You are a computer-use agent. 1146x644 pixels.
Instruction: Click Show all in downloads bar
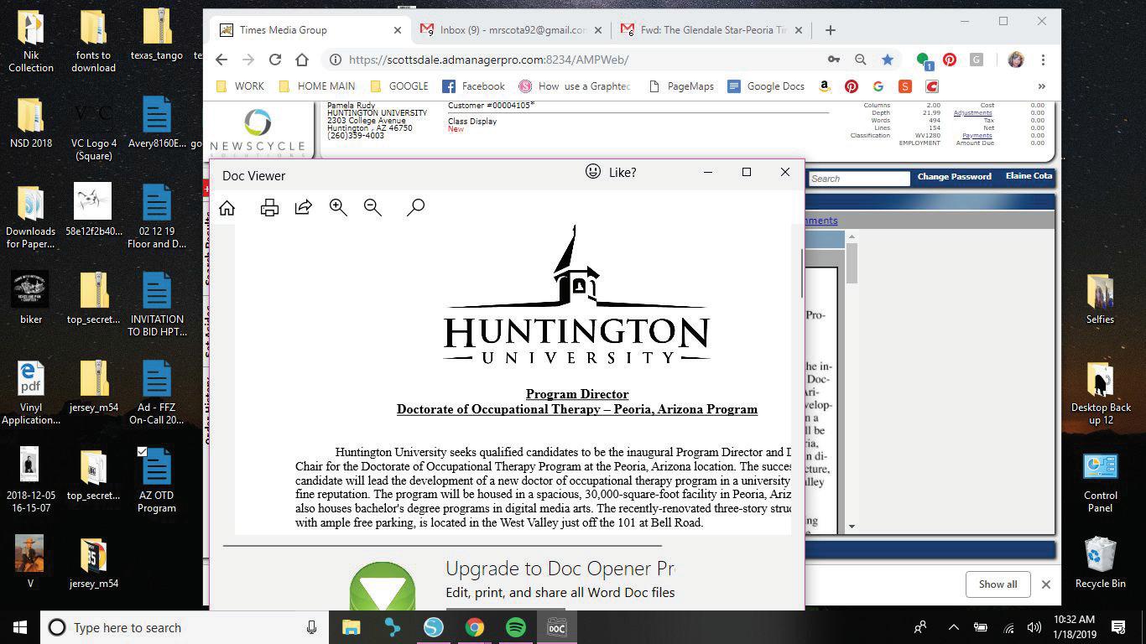pos(998,584)
